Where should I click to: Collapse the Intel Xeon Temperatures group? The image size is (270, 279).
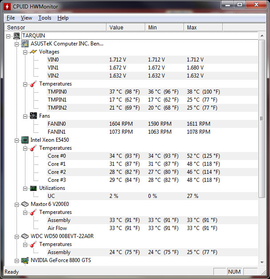25,148
